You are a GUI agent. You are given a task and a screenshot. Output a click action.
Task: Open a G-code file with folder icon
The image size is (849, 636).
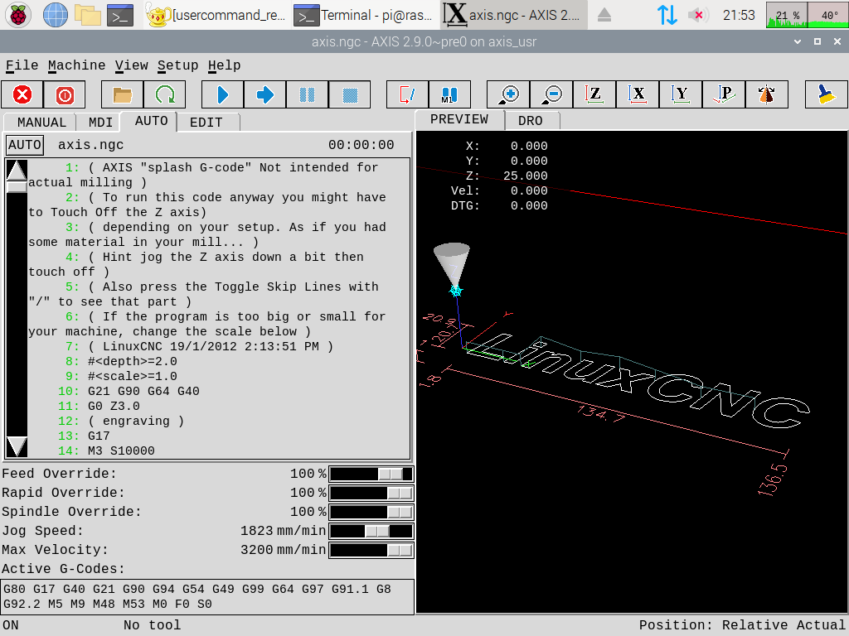[x=123, y=94]
